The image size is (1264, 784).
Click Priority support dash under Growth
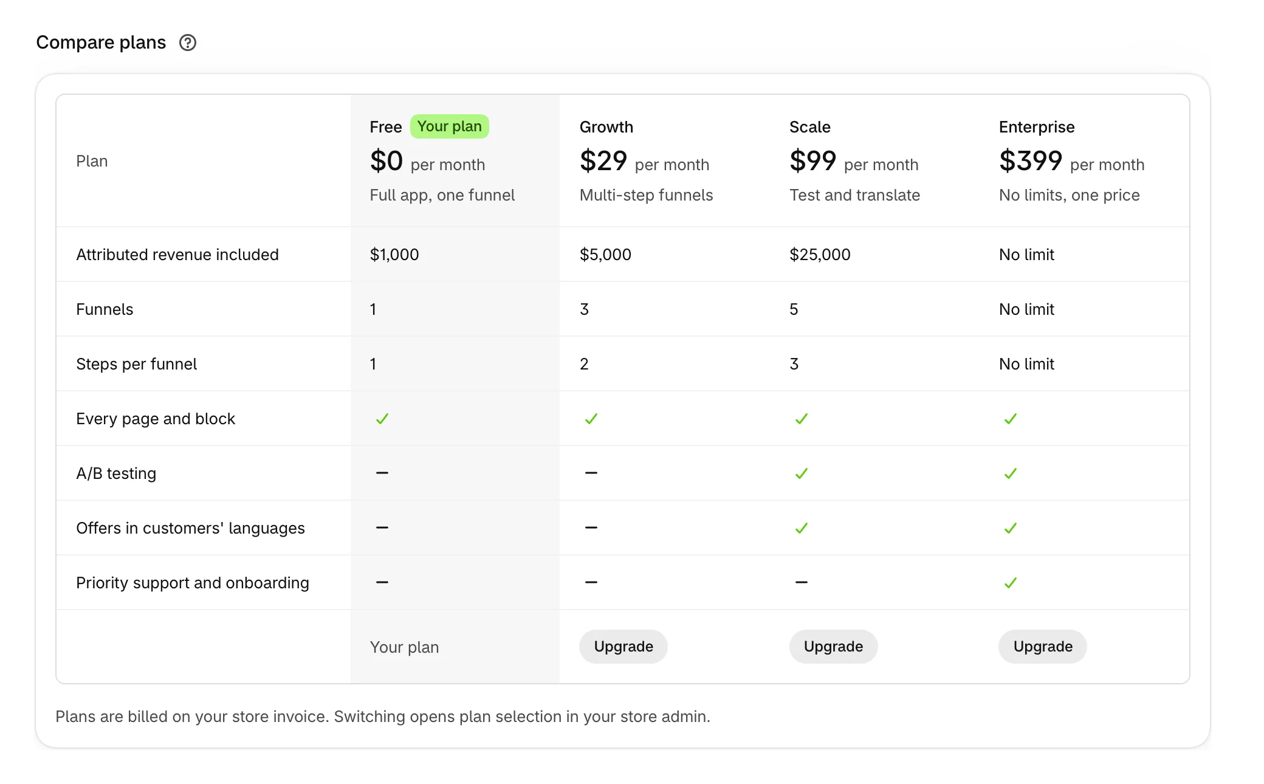click(x=591, y=582)
